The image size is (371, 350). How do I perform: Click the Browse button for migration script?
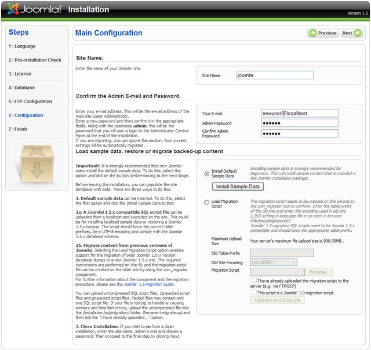[319, 272]
